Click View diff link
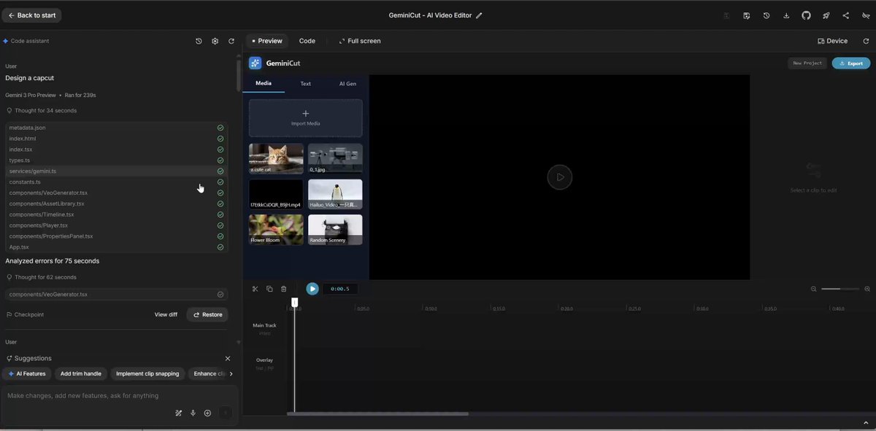The width and height of the screenshot is (876, 431). [x=166, y=315]
